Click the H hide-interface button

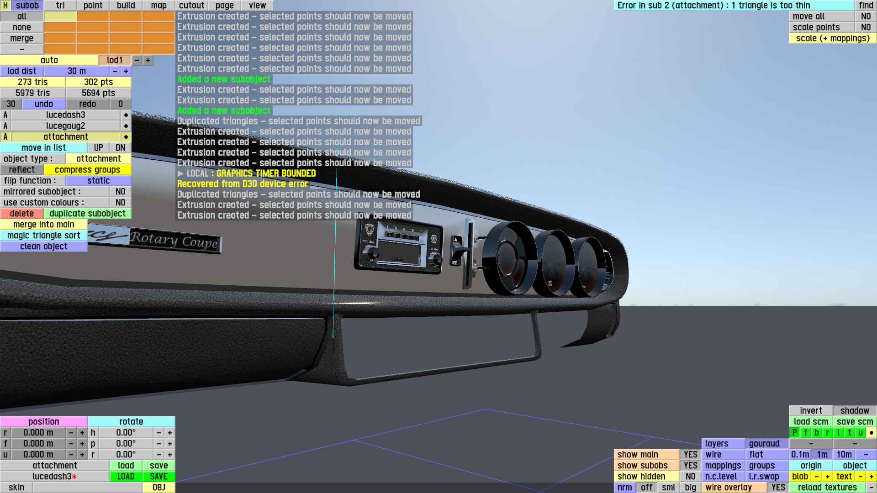coord(5,5)
